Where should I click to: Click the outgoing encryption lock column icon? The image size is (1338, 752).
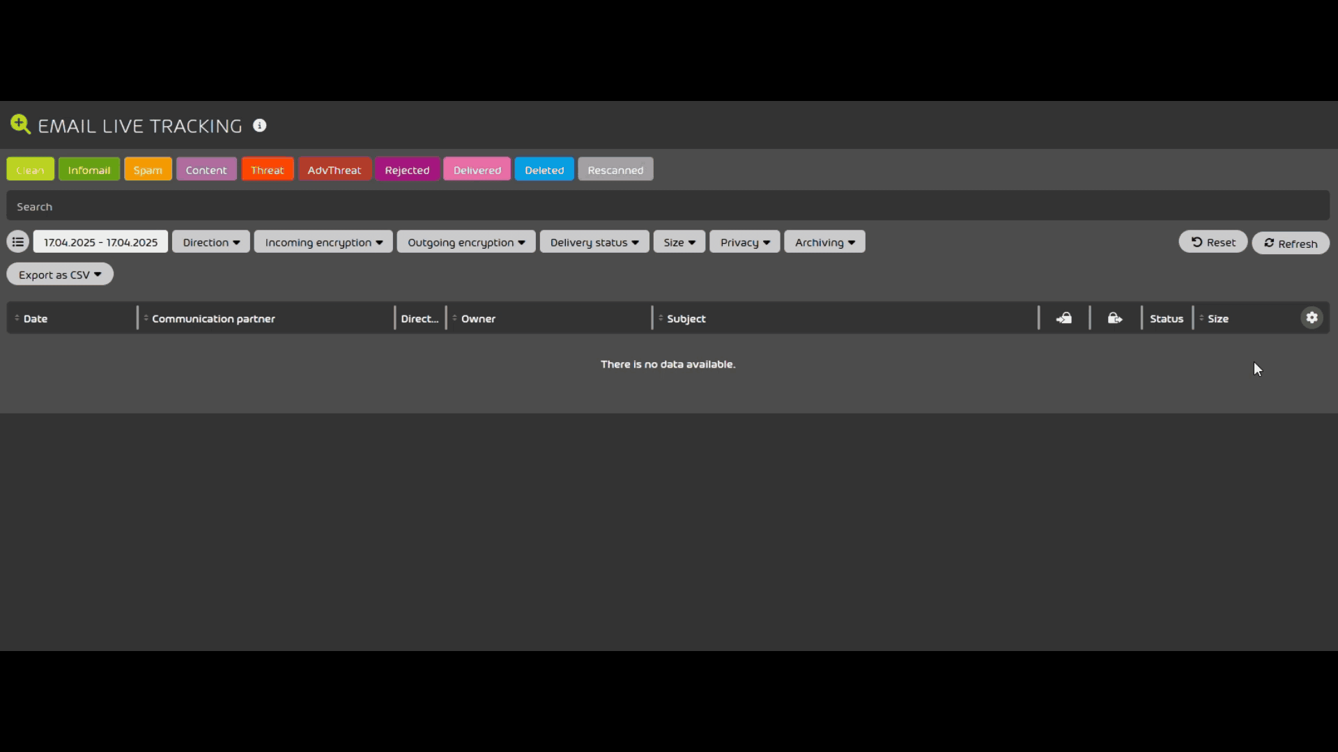[x=1114, y=318]
